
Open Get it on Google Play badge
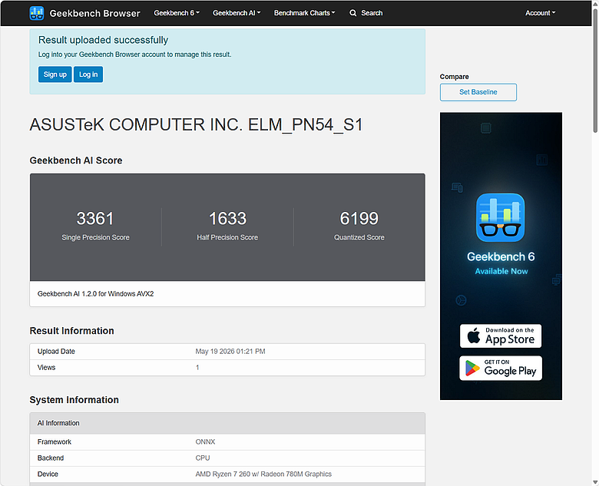[x=501, y=368]
